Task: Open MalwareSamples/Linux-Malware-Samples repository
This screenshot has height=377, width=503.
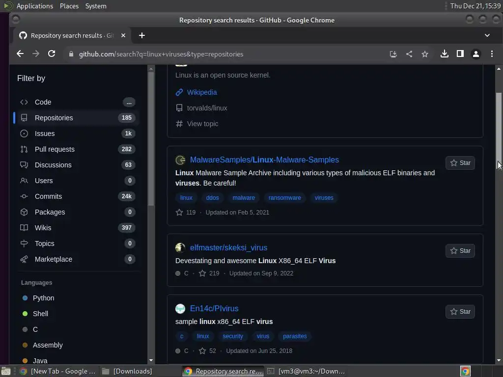Action: click(264, 160)
